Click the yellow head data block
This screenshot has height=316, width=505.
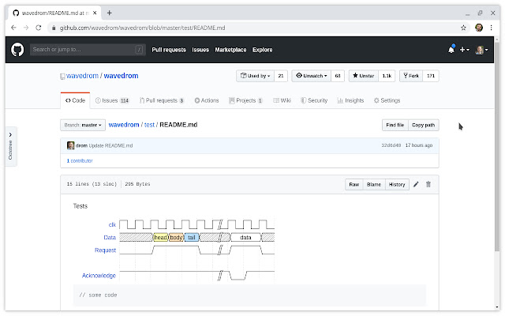point(160,238)
